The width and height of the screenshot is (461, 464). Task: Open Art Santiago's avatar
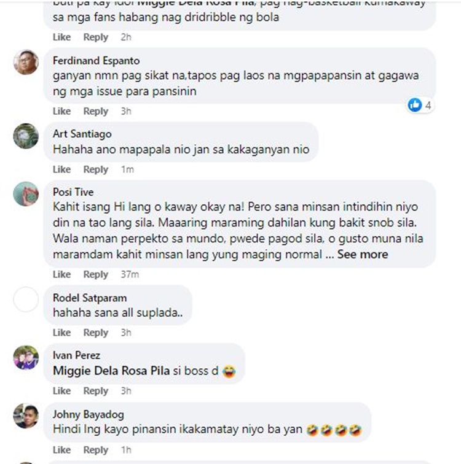pyautogui.click(x=26, y=136)
